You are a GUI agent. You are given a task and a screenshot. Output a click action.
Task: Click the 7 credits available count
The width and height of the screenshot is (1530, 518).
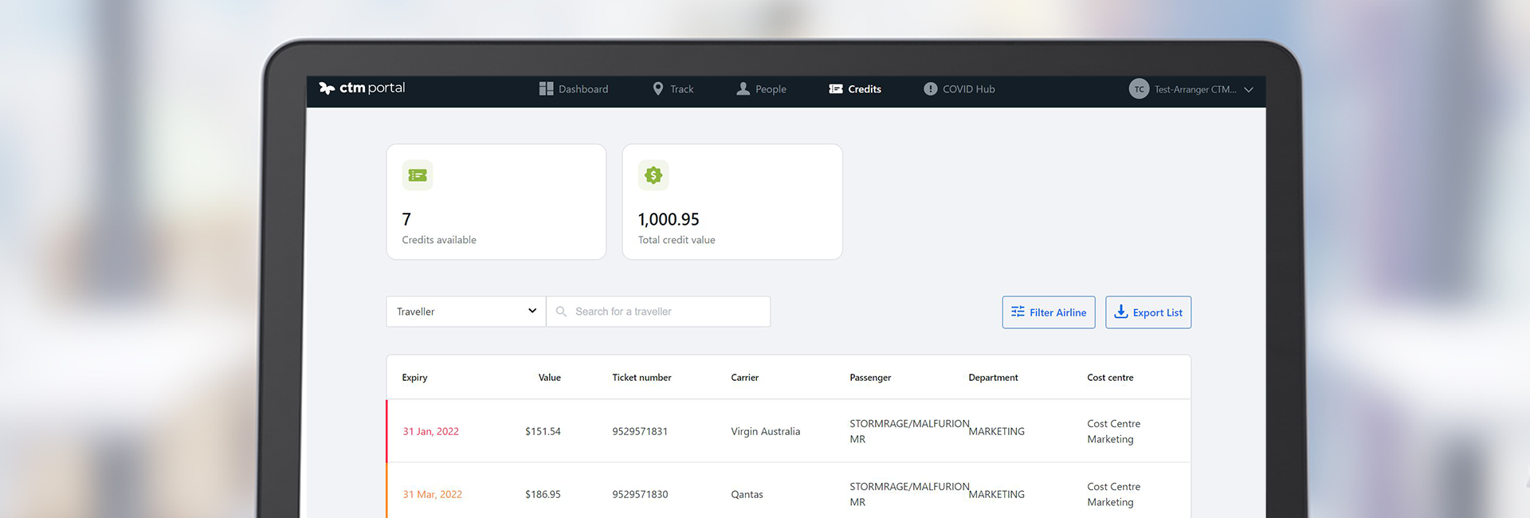pos(406,219)
